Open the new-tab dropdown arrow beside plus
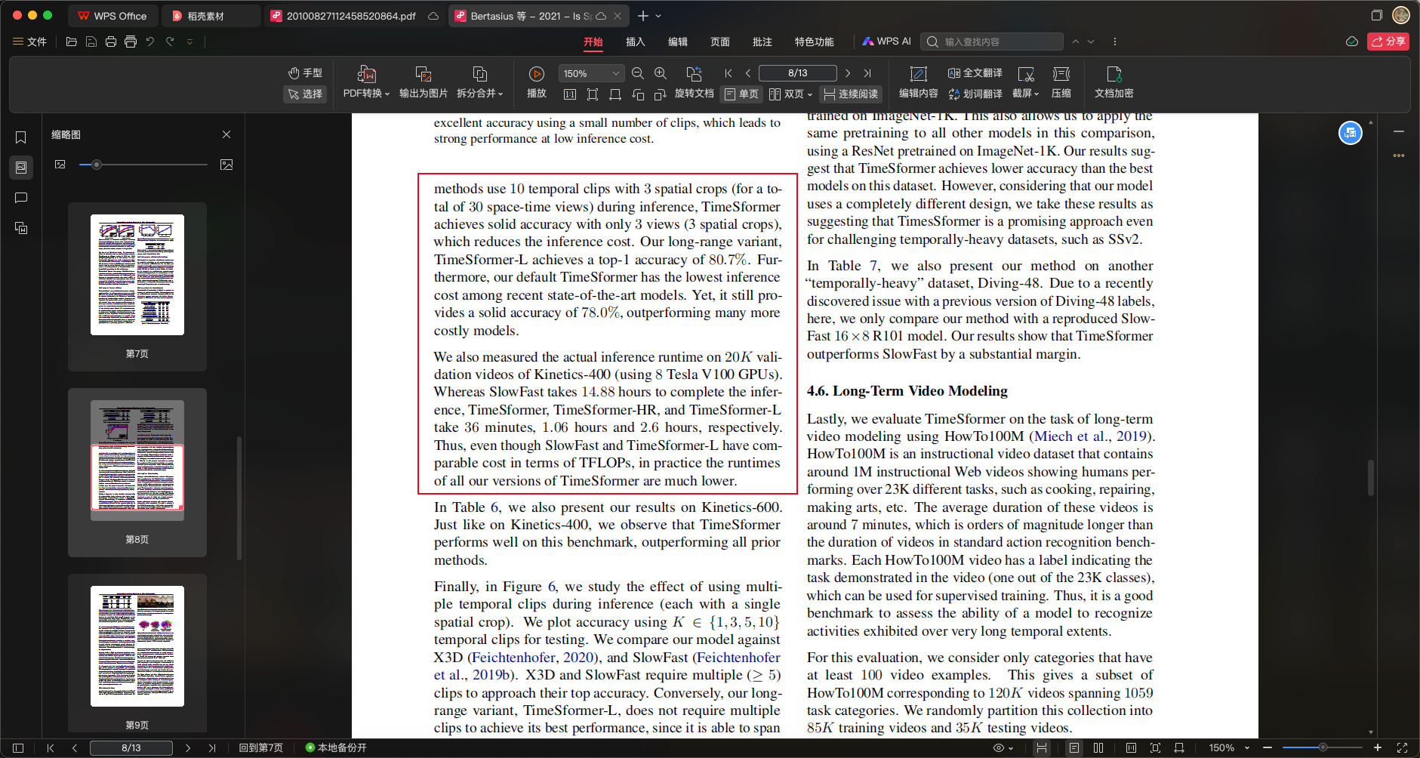The width and height of the screenshot is (1420, 758). [658, 16]
